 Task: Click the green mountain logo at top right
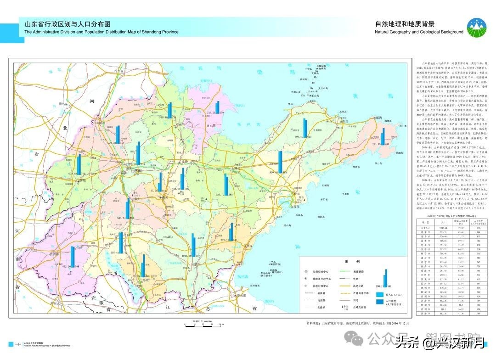pyautogui.click(x=478, y=28)
